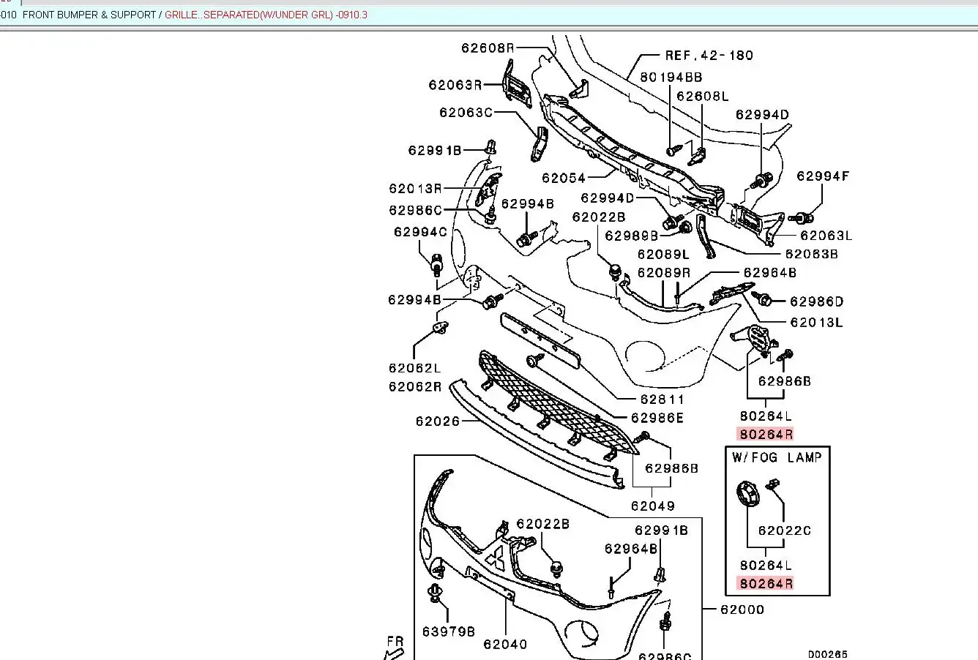The image size is (978, 660).
Task: Click the 62049 grille label
Action: pyautogui.click(x=653, y=506)
